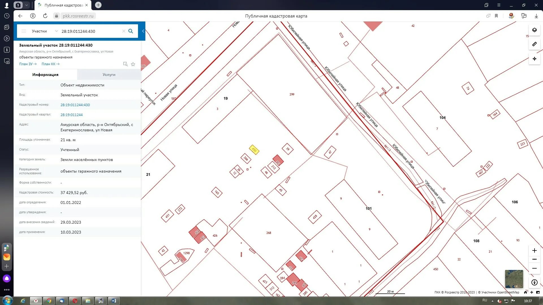This screenshot has height=305, width=543.
Task: Show hidden system tray icons
Action: 492,301
